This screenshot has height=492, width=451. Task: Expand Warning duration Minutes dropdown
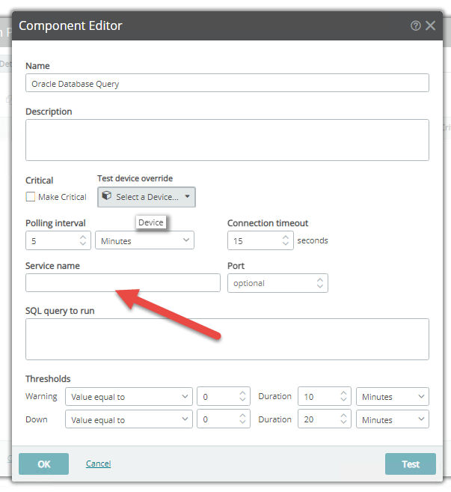click(x=393, y=397)
